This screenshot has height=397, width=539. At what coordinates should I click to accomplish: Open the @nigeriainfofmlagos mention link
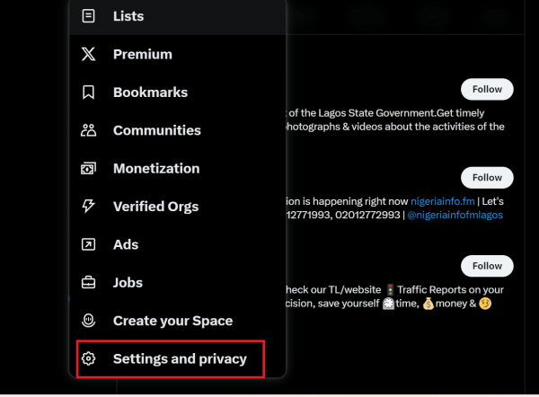[455, 215]
